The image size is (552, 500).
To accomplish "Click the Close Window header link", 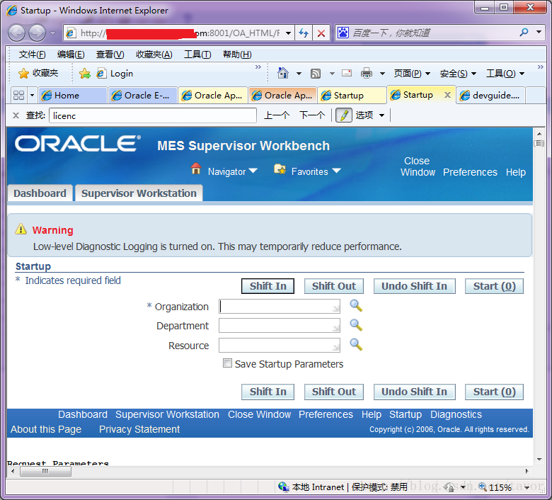I will (x=418, y=166).
